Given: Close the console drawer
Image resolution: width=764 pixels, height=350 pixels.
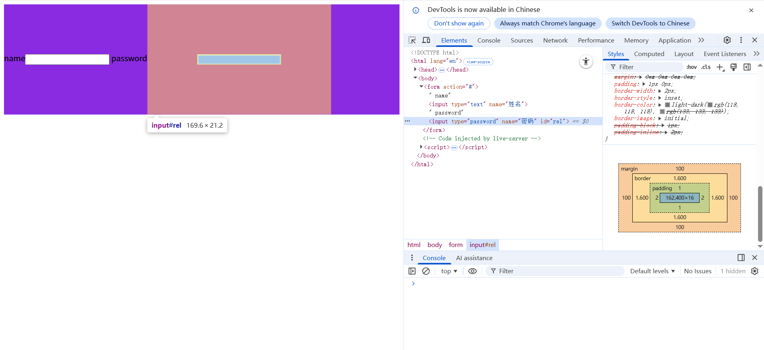Looking at the screenshot, I should pyautogui.click(x=754, y=258).
